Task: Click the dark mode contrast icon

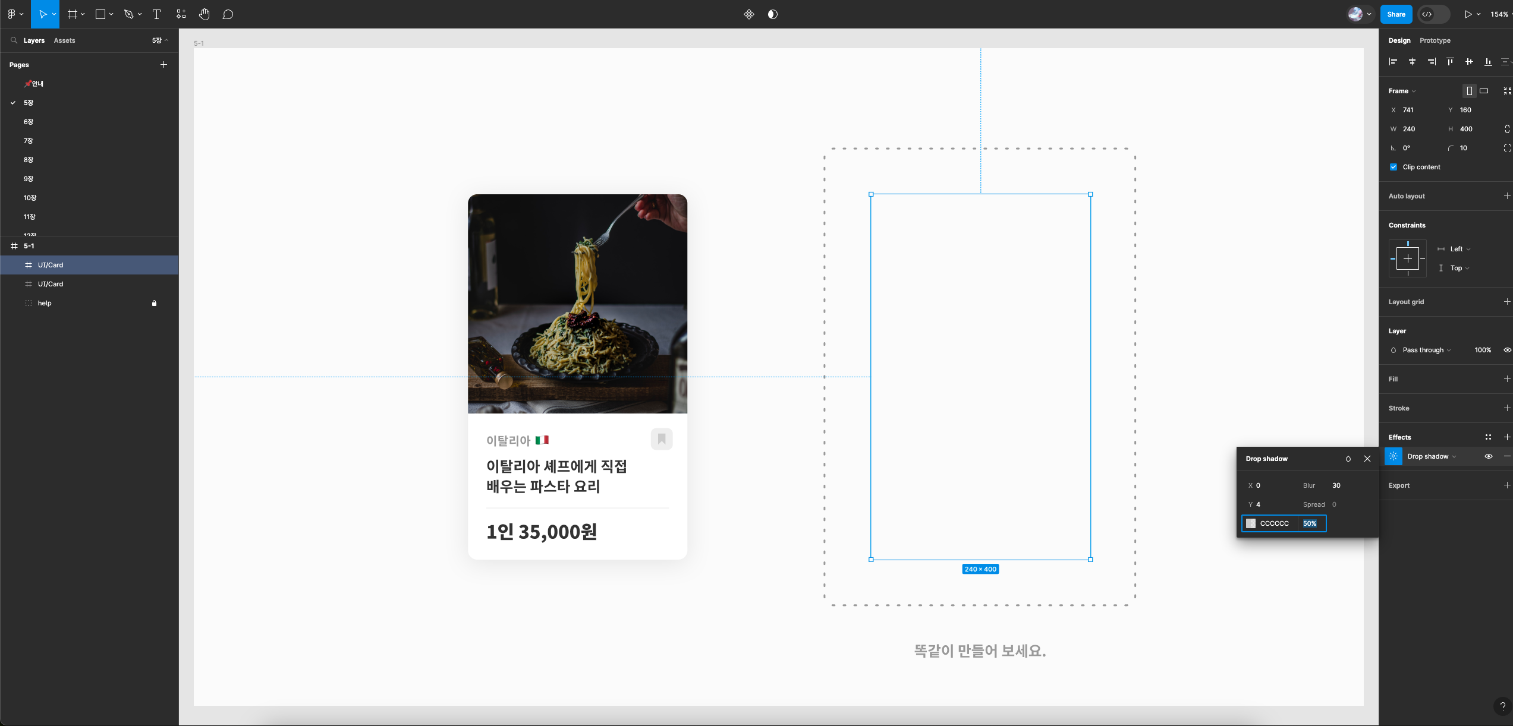Action: 772,14
